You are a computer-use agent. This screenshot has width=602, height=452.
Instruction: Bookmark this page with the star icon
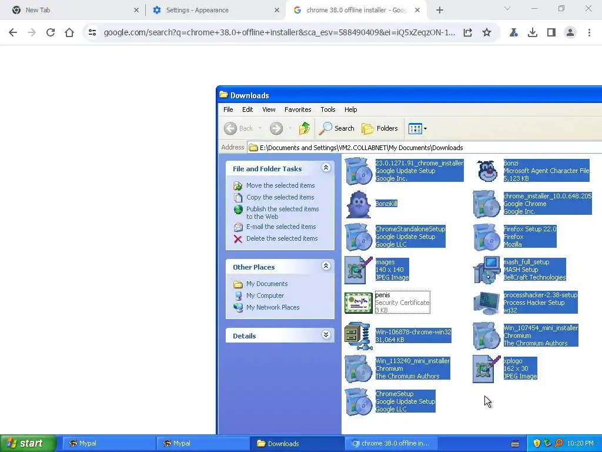click(x=486, y=33)
